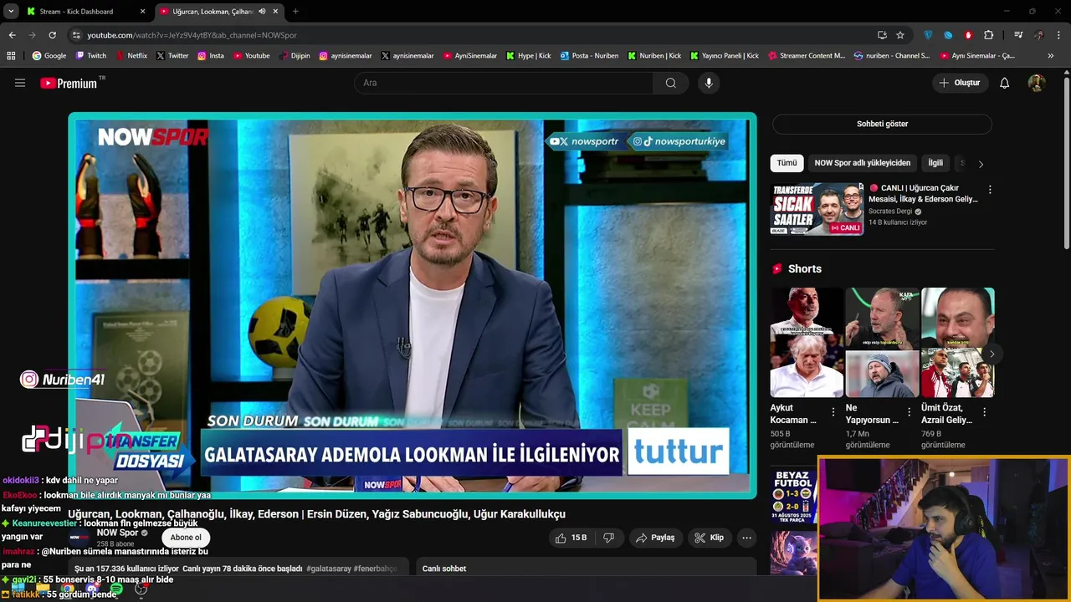Open options for Ümit Özat short
This screenshot has width=1071, height=602.
tap(984, 411)
